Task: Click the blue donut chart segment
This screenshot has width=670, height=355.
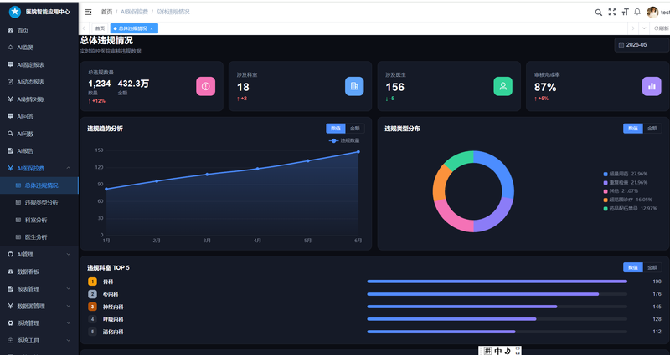Action: [x=500, y=170]
